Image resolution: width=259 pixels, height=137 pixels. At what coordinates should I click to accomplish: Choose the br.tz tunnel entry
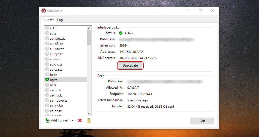53,85
